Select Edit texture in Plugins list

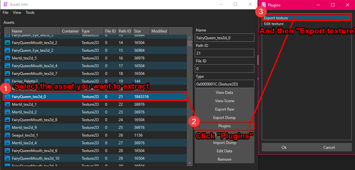tap(274, 24)
